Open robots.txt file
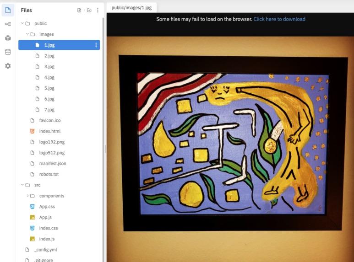This screenshot has height=262, width=354. (49, 174)
